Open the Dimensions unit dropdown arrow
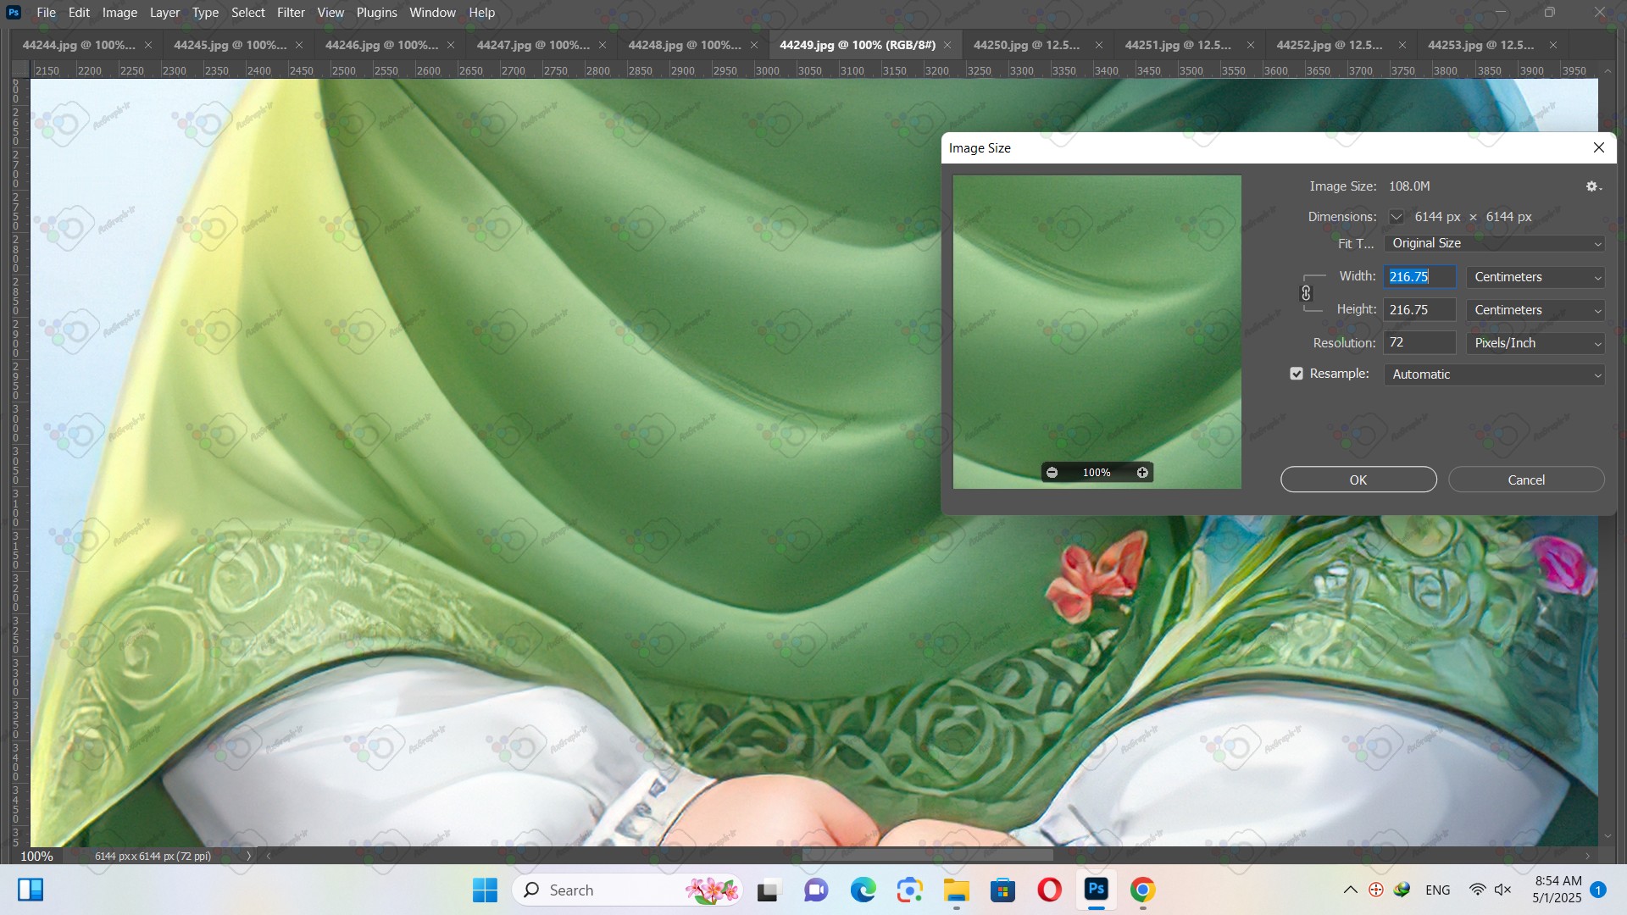Image resolution: width=1627 pixels, height=915 pixels. [x=1397, y=217]
